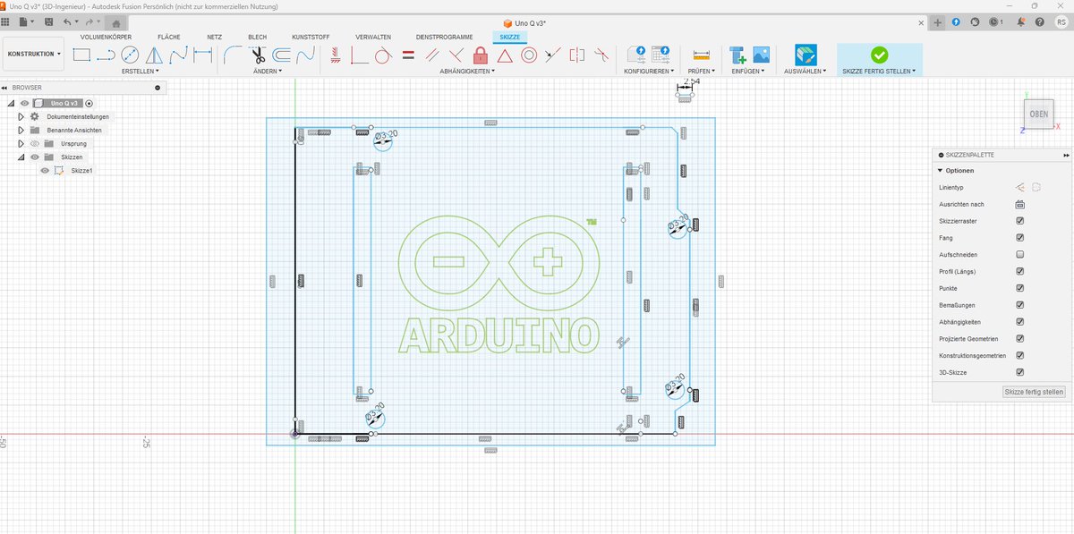
Task: Open the ABHÄNGIGKEITEN dropdown menu
Action: click(x=467, y=71)
